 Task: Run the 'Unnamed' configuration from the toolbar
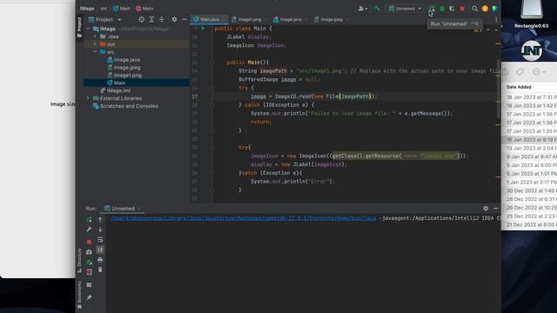click(x=432, y=9)
